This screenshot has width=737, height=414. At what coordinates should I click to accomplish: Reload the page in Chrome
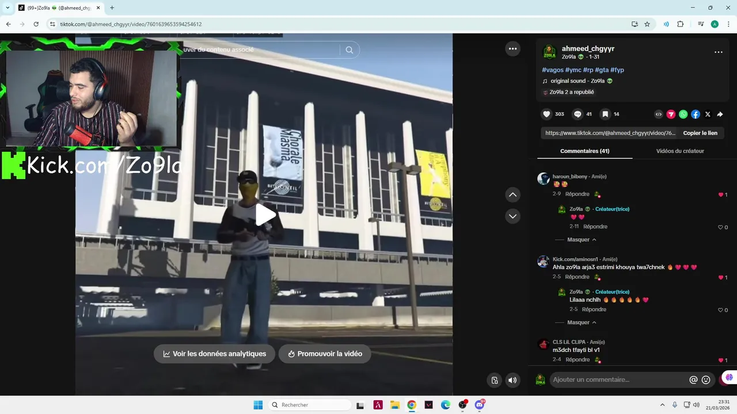pyautogui.click(x=36, y=24)
